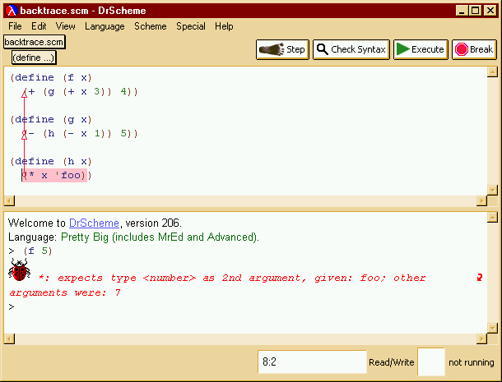Click the right arrow of the interactions horizontal scrollbar
The height and width of the screenshot is (382, 502).
point(481,338)
